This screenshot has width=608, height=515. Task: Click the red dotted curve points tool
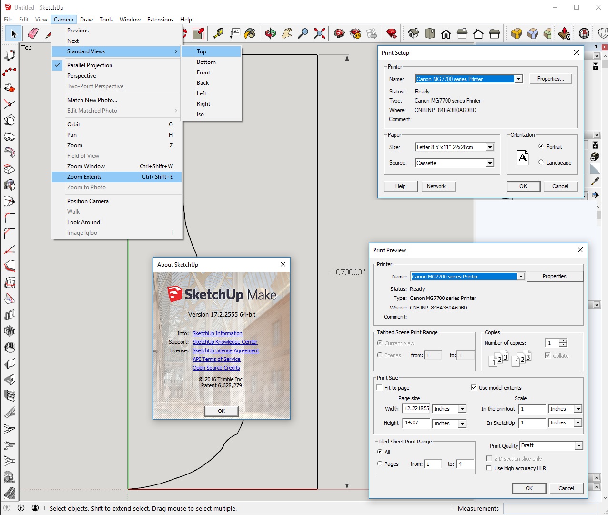point(10,72)
